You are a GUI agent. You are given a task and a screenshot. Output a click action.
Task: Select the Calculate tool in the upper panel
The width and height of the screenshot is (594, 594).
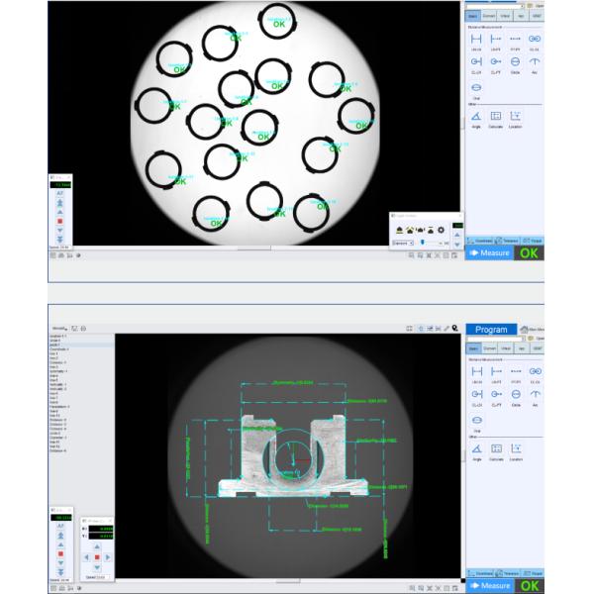[495, 119]
